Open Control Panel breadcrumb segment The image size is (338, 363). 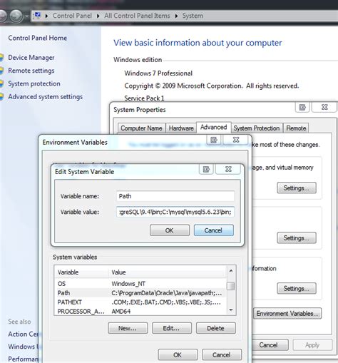click(x=72, y=16)
